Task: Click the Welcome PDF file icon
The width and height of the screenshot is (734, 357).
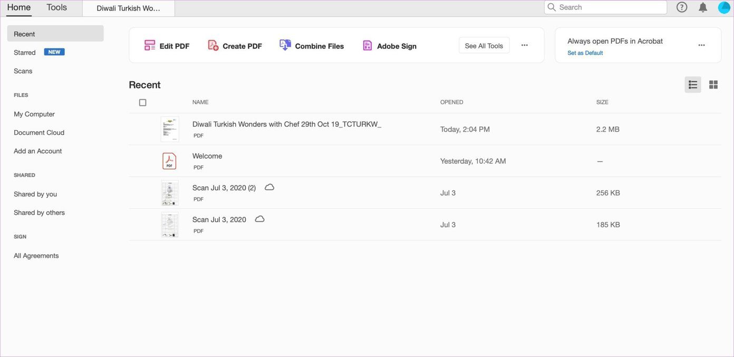Action: point(169,161)
